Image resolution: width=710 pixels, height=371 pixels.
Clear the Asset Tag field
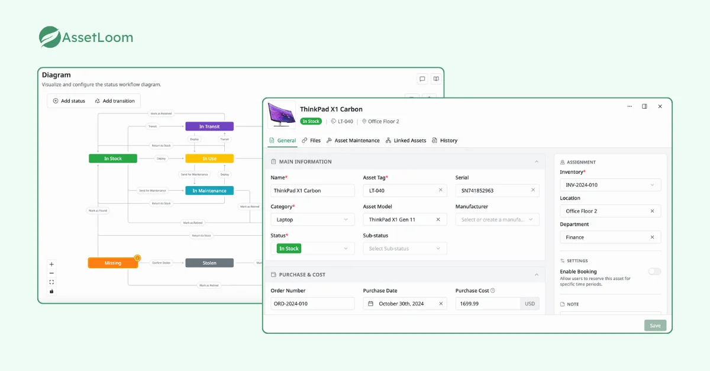[440, 190]
